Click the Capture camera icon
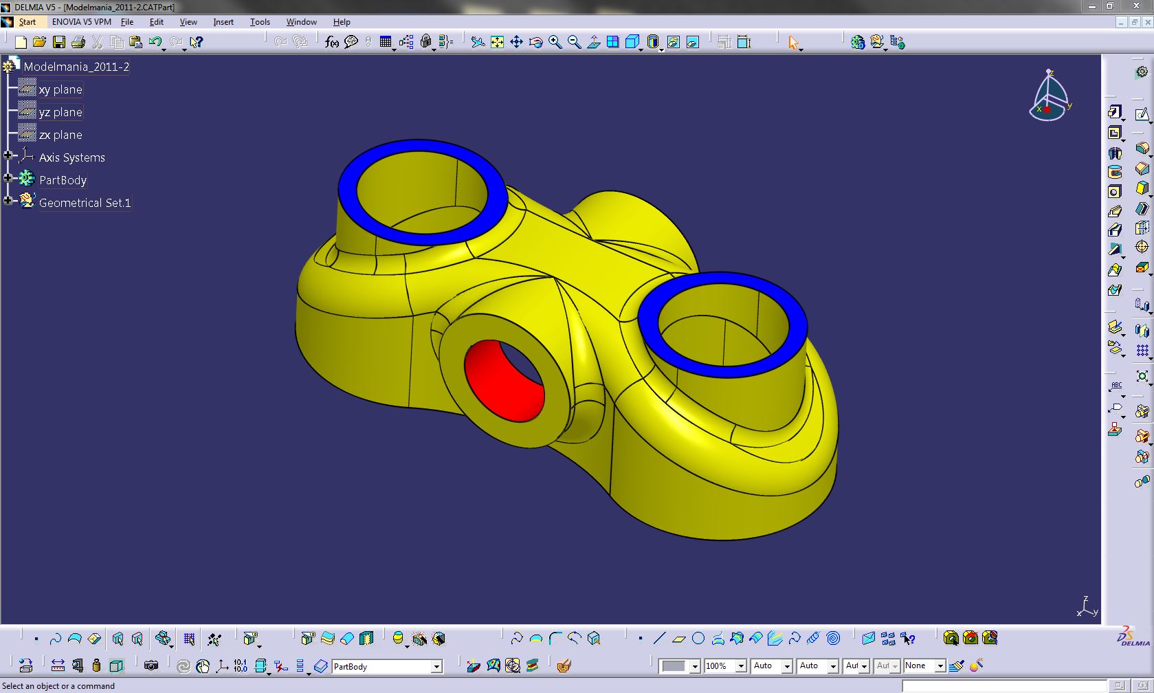This screenshot has width=1154, height=693. click(x=151, y=665)
